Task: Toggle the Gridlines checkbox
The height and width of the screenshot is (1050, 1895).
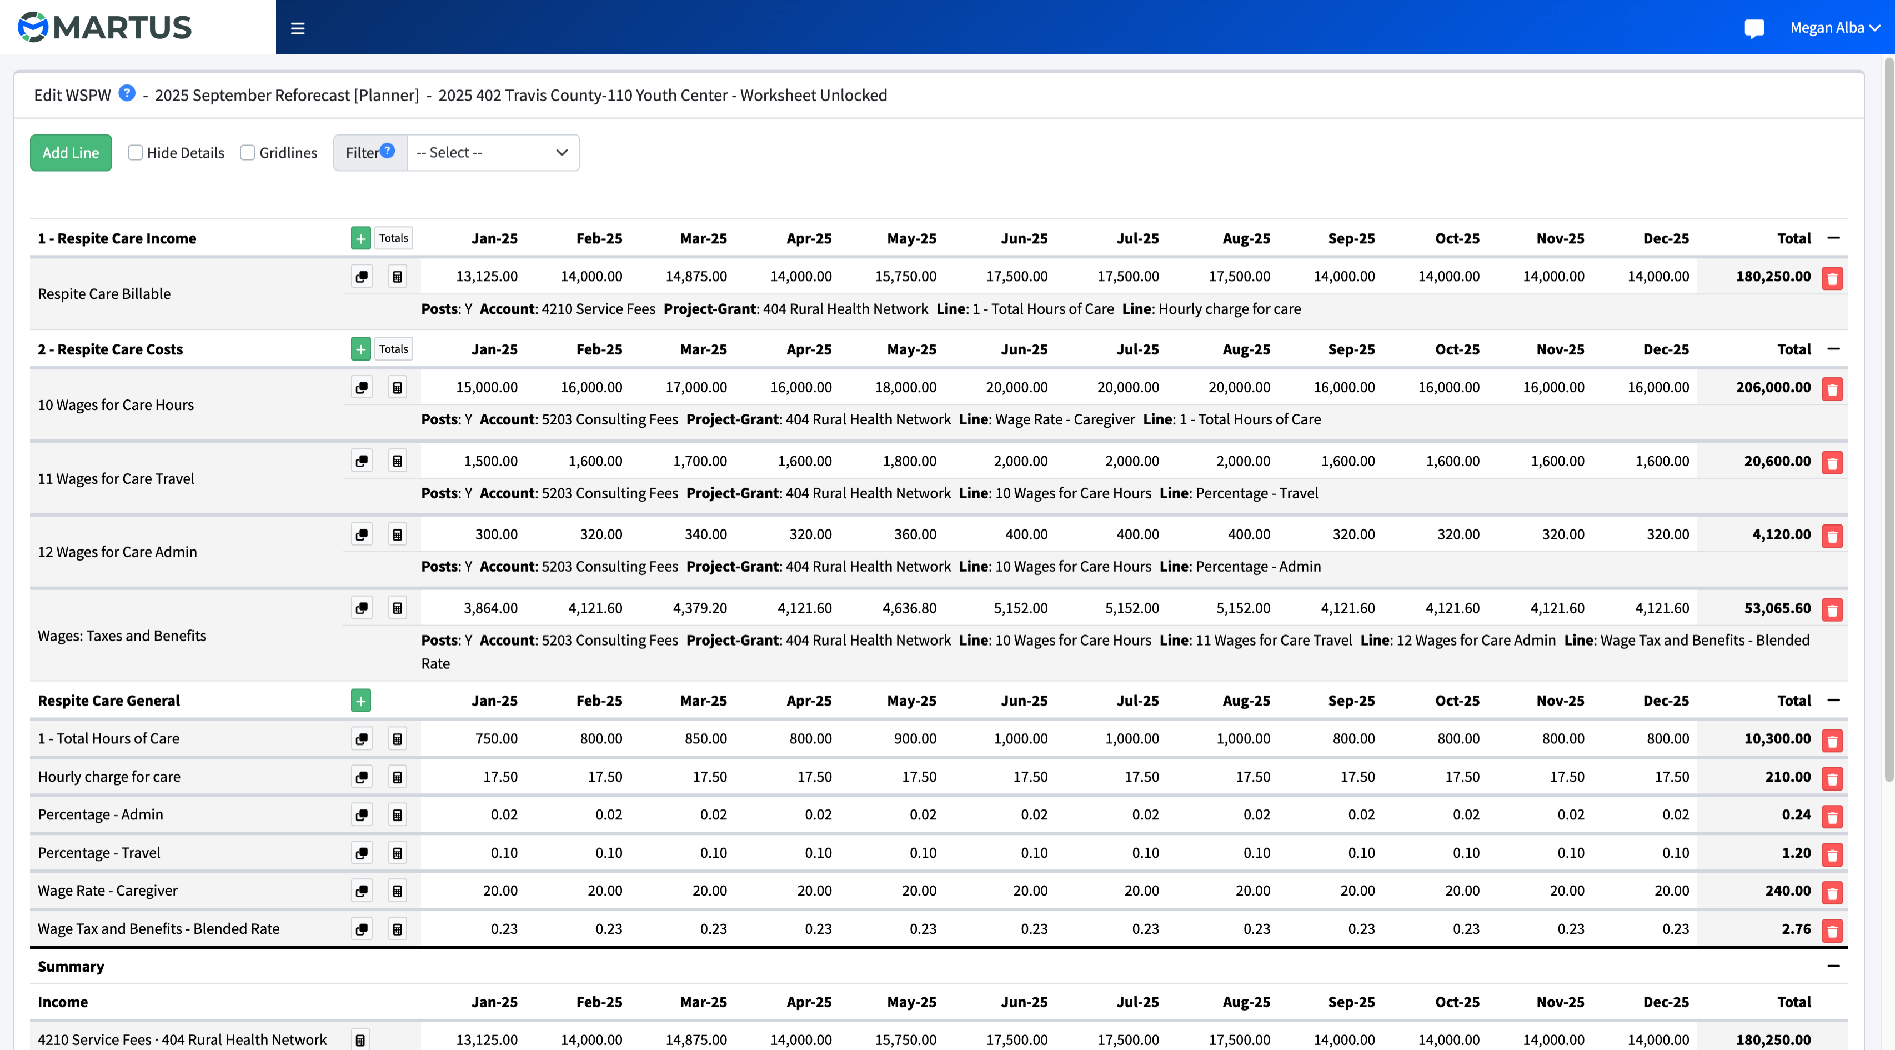Action: coord(248,152)
